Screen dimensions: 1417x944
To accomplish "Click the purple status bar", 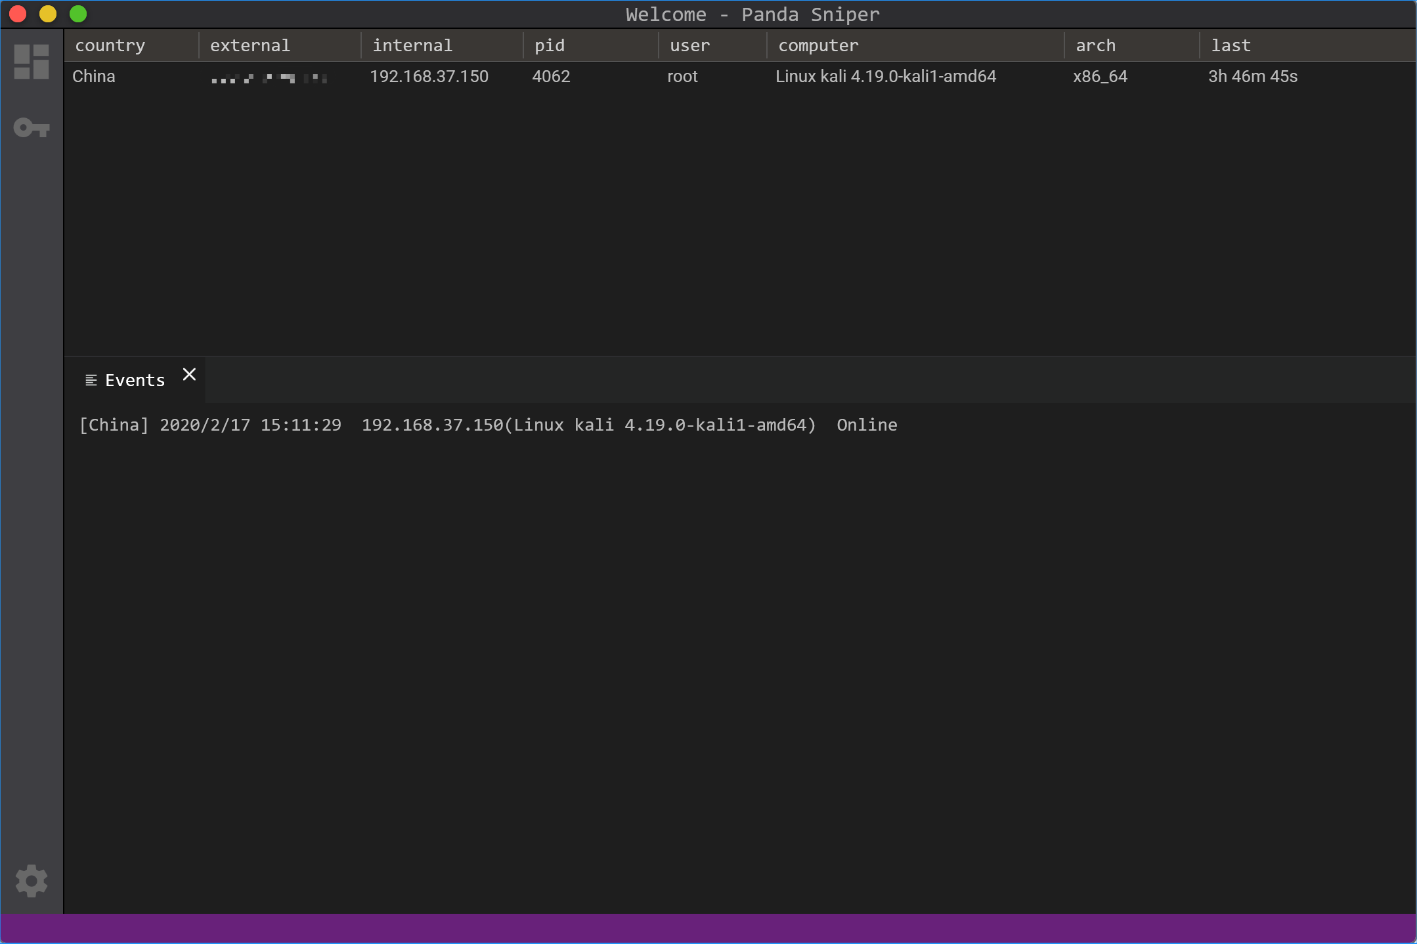I will (708, 928).
